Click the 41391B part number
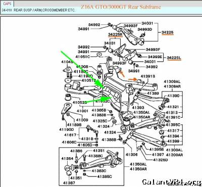Viewport: 202px width, 187px height. (x=148, y=76)
